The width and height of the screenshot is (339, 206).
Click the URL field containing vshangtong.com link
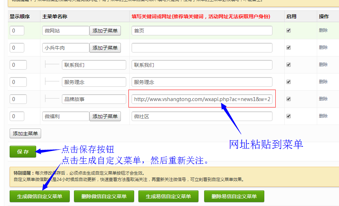(202, 99)
